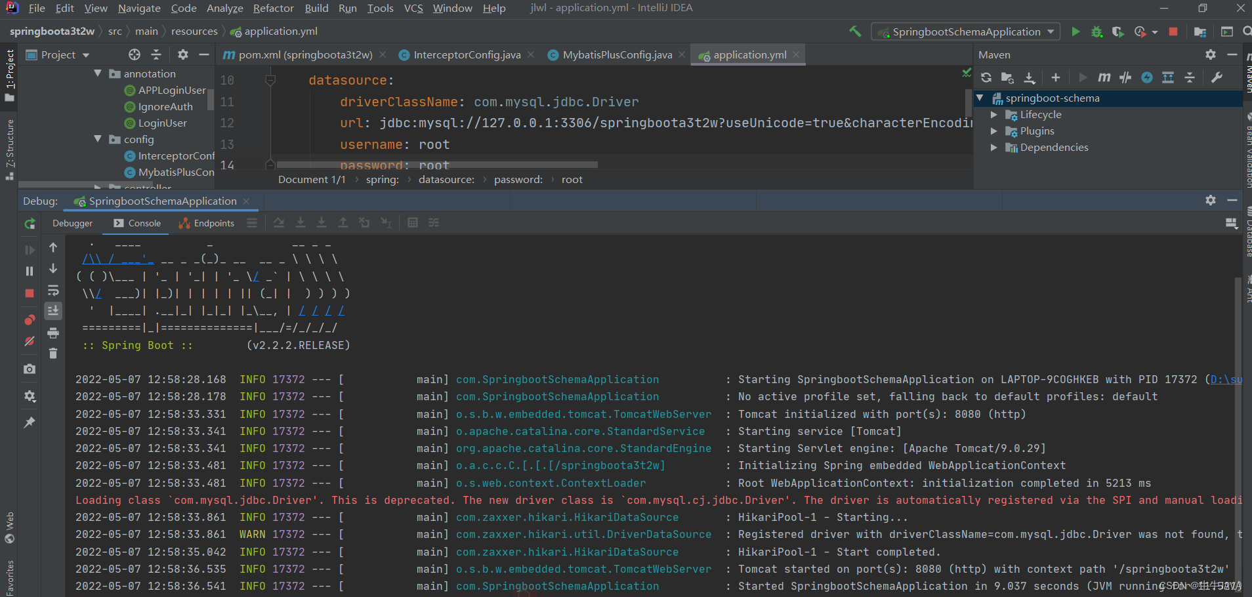
Task: Pin the debug tab with pin icon
Action: click(x=30, y=422)
